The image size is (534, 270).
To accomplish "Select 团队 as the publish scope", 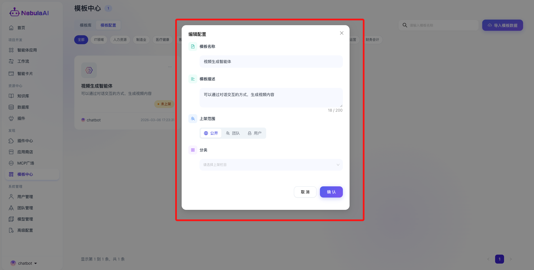I will (233, 133).
